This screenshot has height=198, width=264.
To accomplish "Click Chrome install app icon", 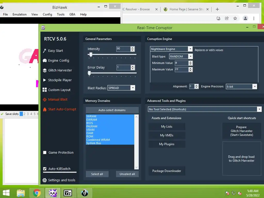I will pos(219,18).
